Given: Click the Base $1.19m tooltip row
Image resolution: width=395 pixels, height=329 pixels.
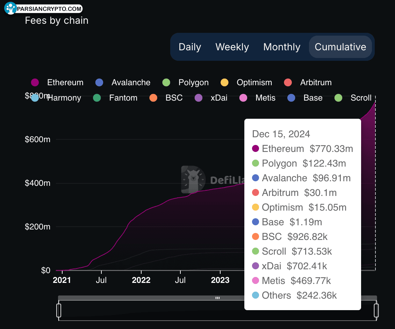Looking at the screenshot, I should [287, 222].
